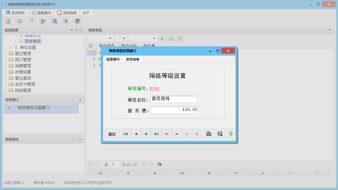The height and width of the screenshot is (190, 338).
Task: Select the magnifier search icon on the toolbar
Action: [8, 21]
